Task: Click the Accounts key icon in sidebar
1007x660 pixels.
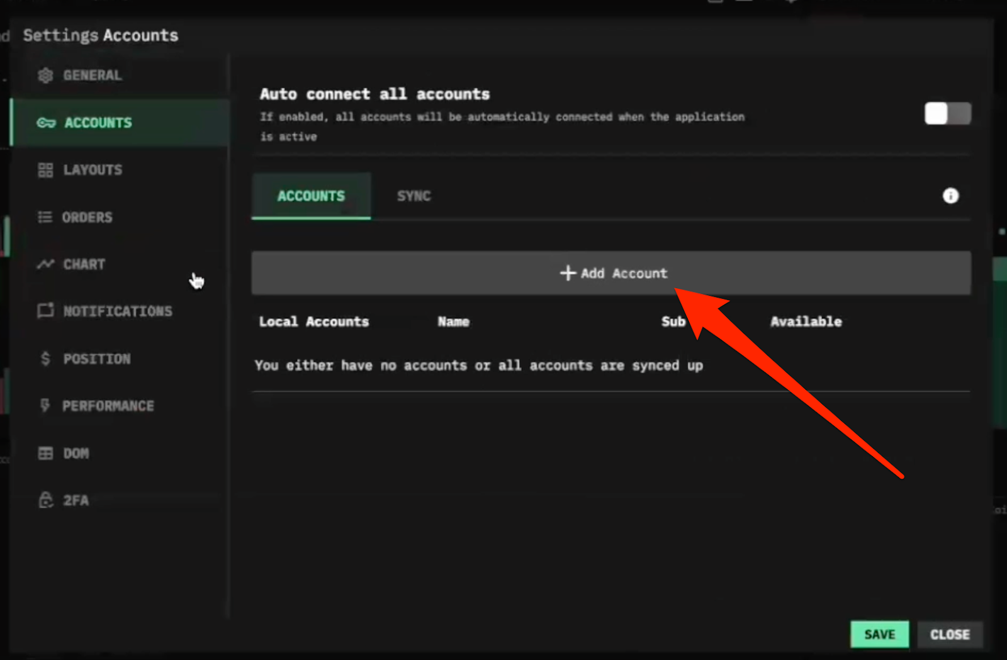Action: click(46, 123)
